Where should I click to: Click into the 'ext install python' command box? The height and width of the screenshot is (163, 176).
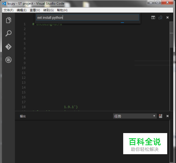point(88,18)
